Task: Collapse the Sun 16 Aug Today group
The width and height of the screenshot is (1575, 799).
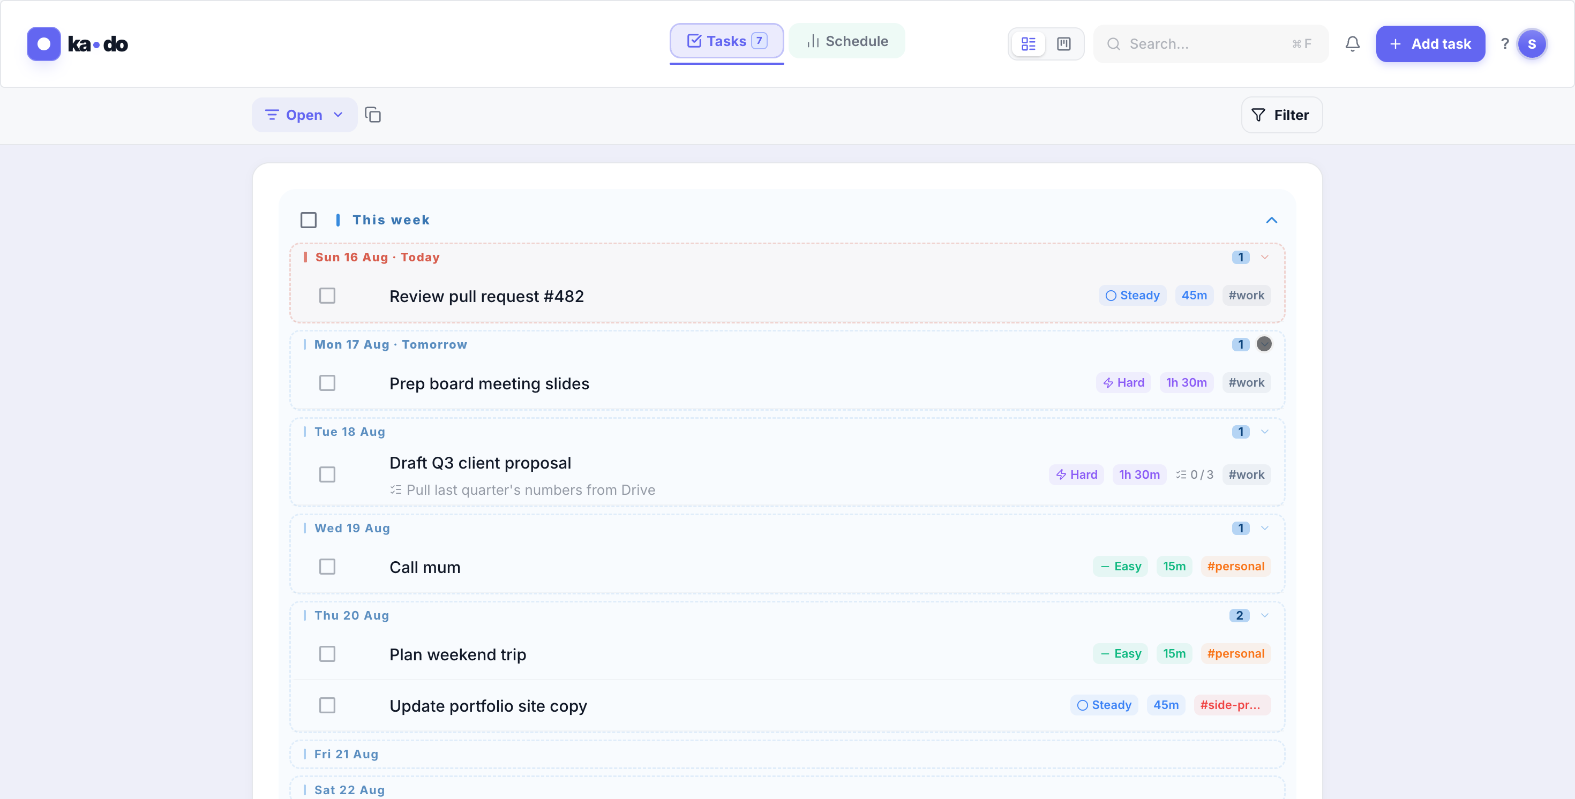Action: coord(1265,258)
